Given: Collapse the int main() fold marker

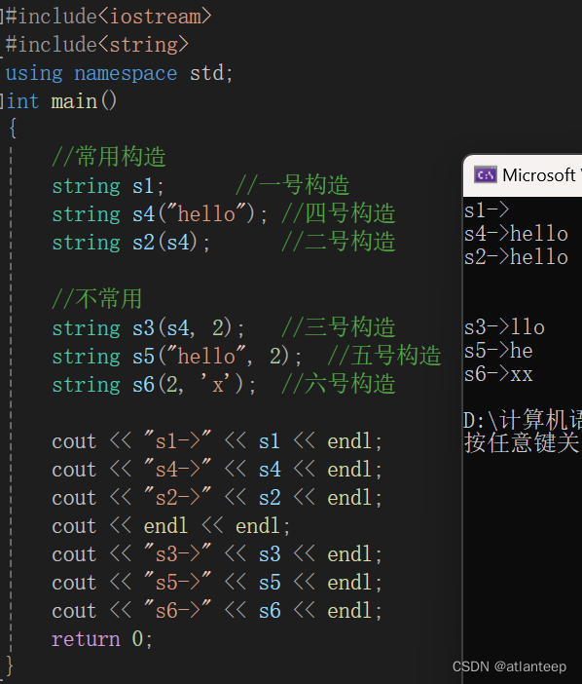Looking at the screenshot, I should (x=2, y=101).
